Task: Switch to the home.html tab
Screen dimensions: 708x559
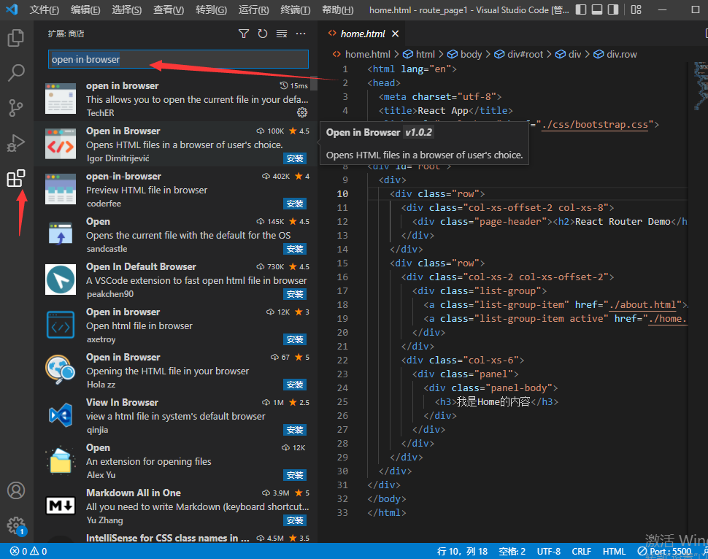Action: click(x=363, y=34)
